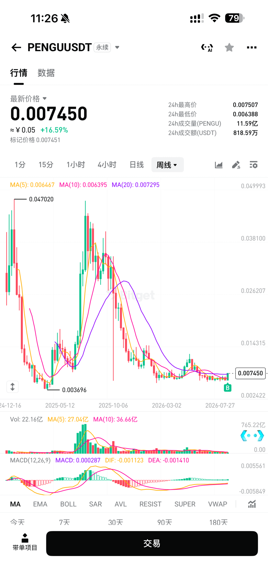Tap the Vol: 22.16亿 label
Image resolution: width=268 pixels, height=581 pixels.
26,419
